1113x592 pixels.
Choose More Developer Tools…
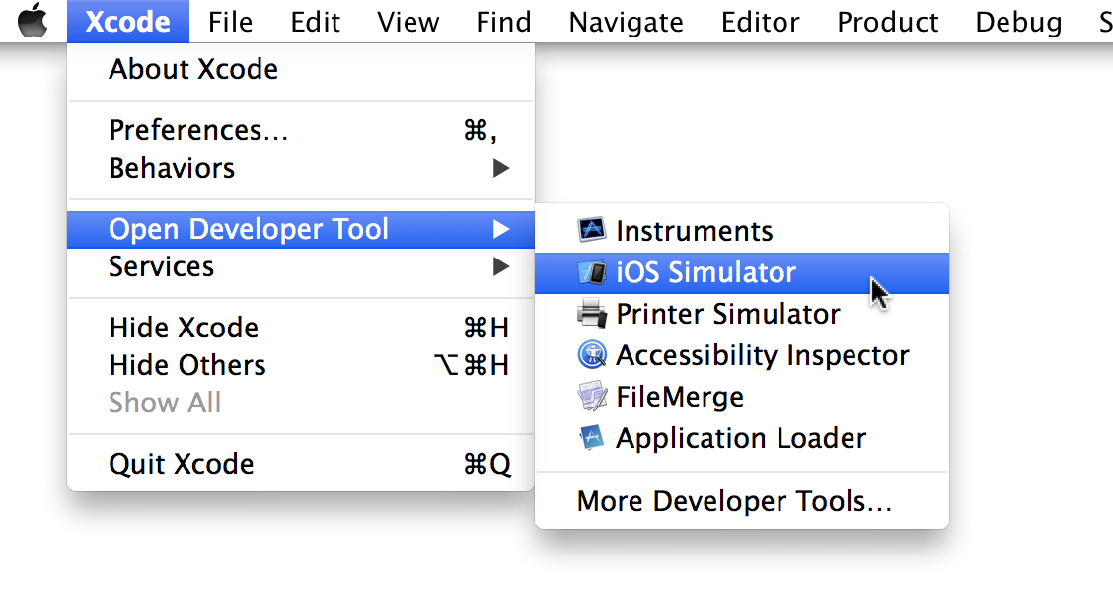click(742, 501)
